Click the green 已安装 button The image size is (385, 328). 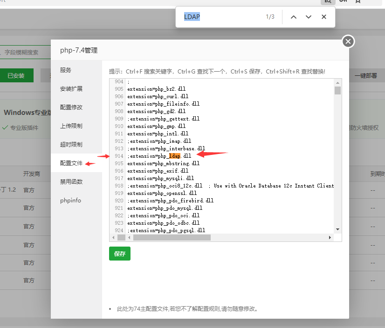(x=16, y=75)
